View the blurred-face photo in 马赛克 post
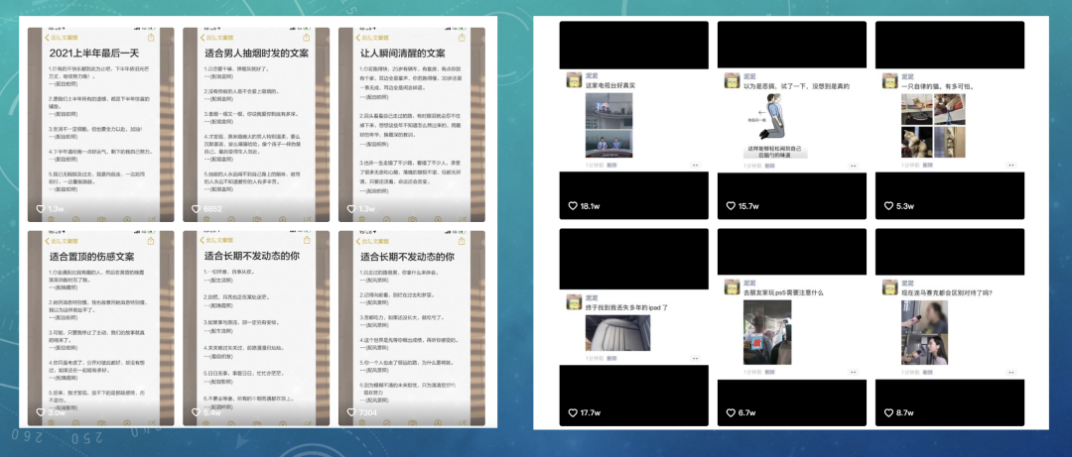This screenshot has width=1072, height=457. point(924,332)
